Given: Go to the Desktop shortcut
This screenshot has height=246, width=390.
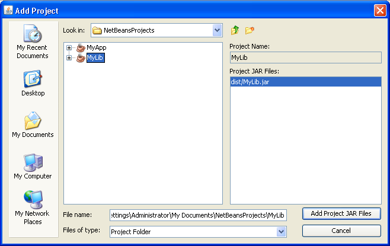Looking at the screenshot, I should [x=33, y=84].
